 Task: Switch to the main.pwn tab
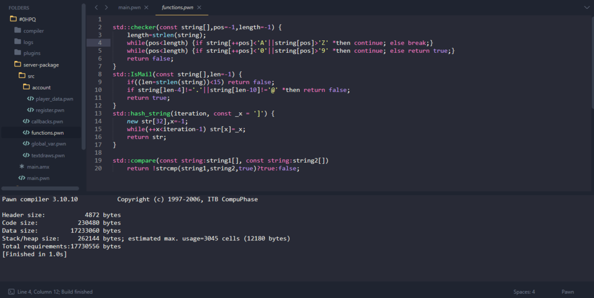(129, 8)
